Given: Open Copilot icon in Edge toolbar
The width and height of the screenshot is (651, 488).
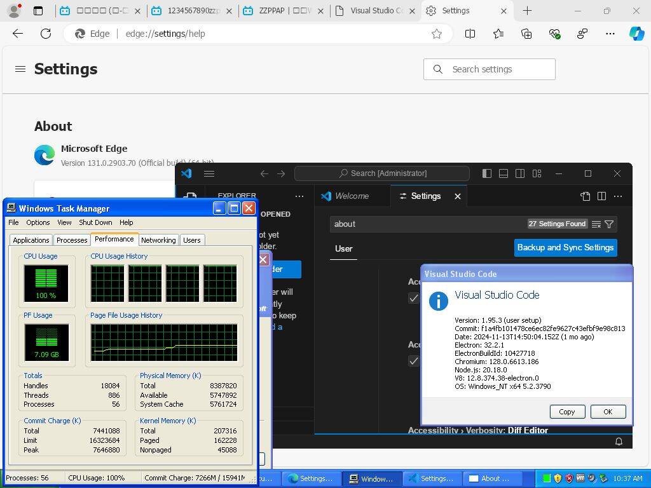Looking at the screenshot, I should tap(636, 34).
